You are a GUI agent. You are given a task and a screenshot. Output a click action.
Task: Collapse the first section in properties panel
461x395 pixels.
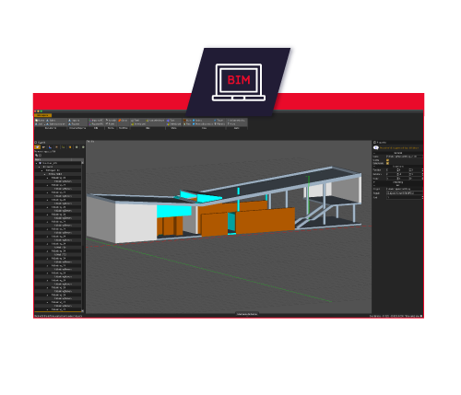[x=374, y=153]
